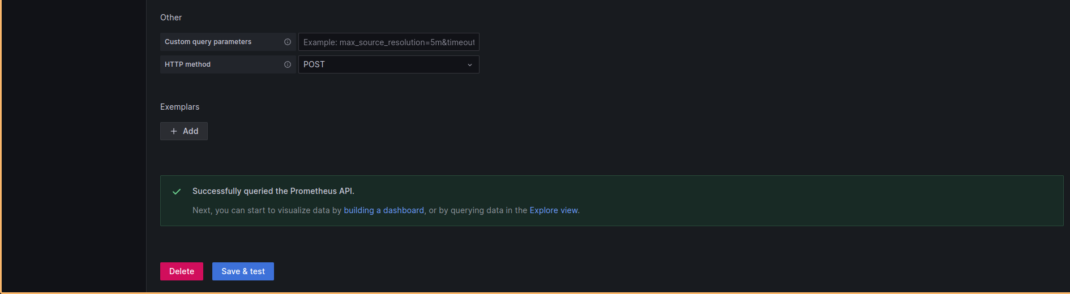The height and width of the screenshot is (294, 1070).
Task: Expand the HTTP method chevron arrow
Action: pyautogui.click(x=469, y=65)
